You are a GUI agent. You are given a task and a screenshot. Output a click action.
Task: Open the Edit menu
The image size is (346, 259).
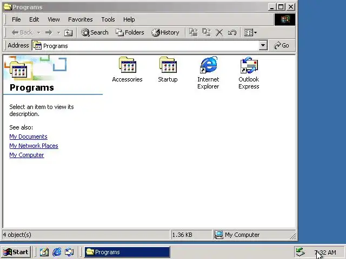(x=34, y=19)
